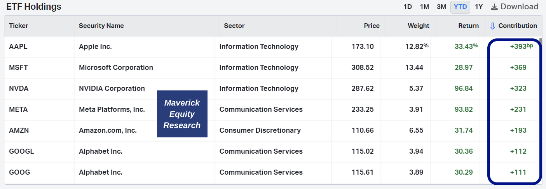Sort by the Sector column header
The width and height of the screenshot is (546, 189).
pos(234,26)
